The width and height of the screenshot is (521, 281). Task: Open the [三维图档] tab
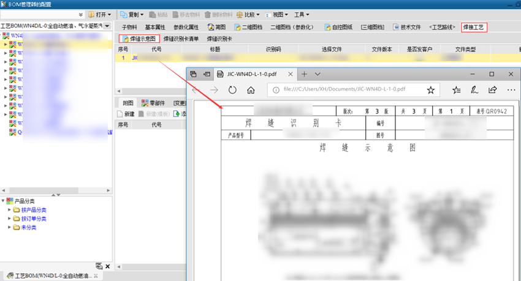point(373,27)
